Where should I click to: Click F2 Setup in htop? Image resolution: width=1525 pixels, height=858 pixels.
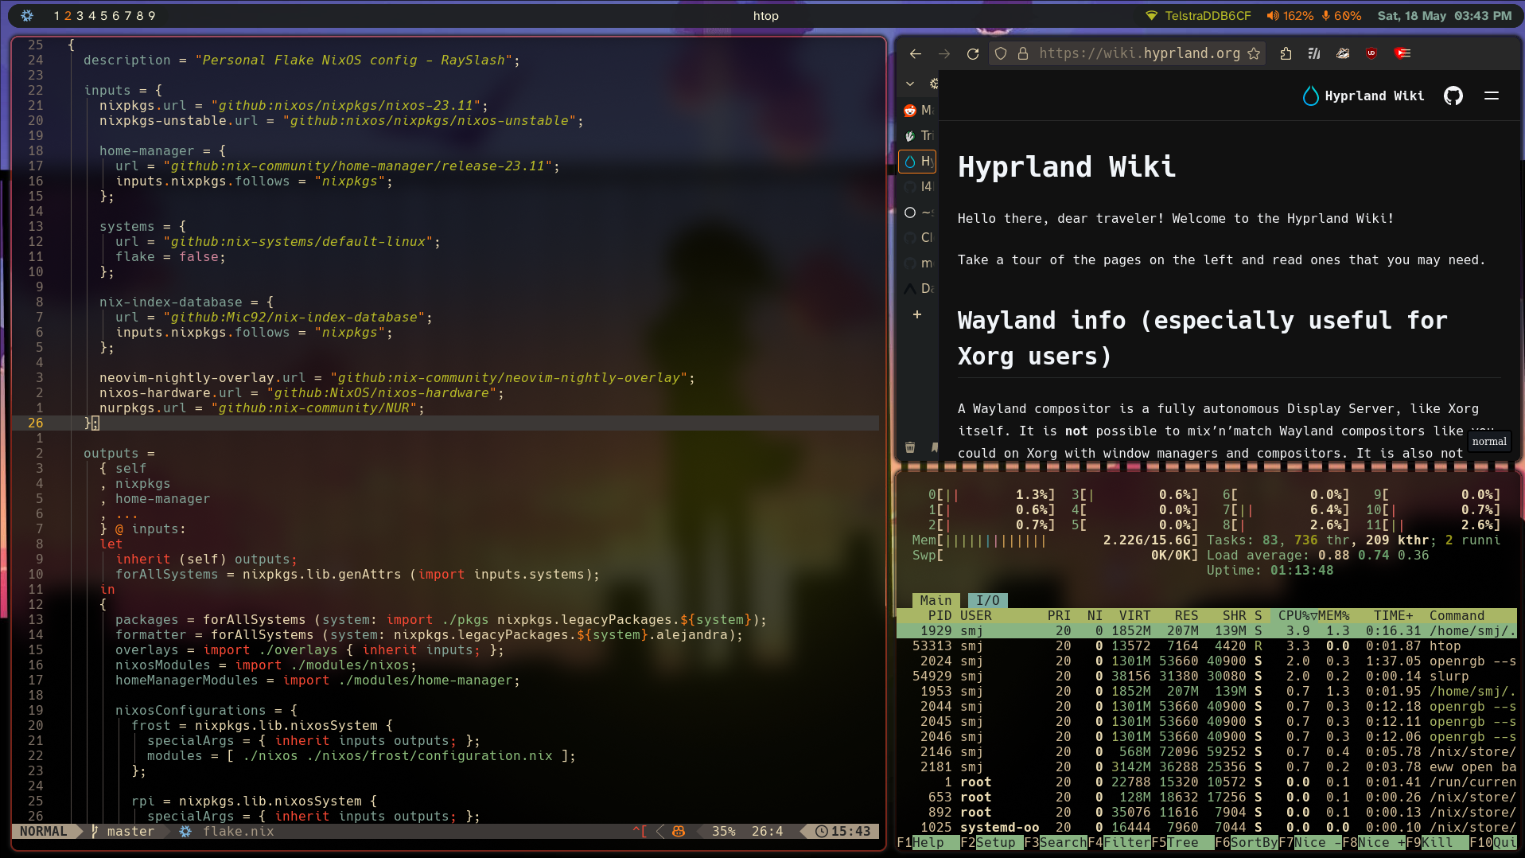click(x=991, y=842)
